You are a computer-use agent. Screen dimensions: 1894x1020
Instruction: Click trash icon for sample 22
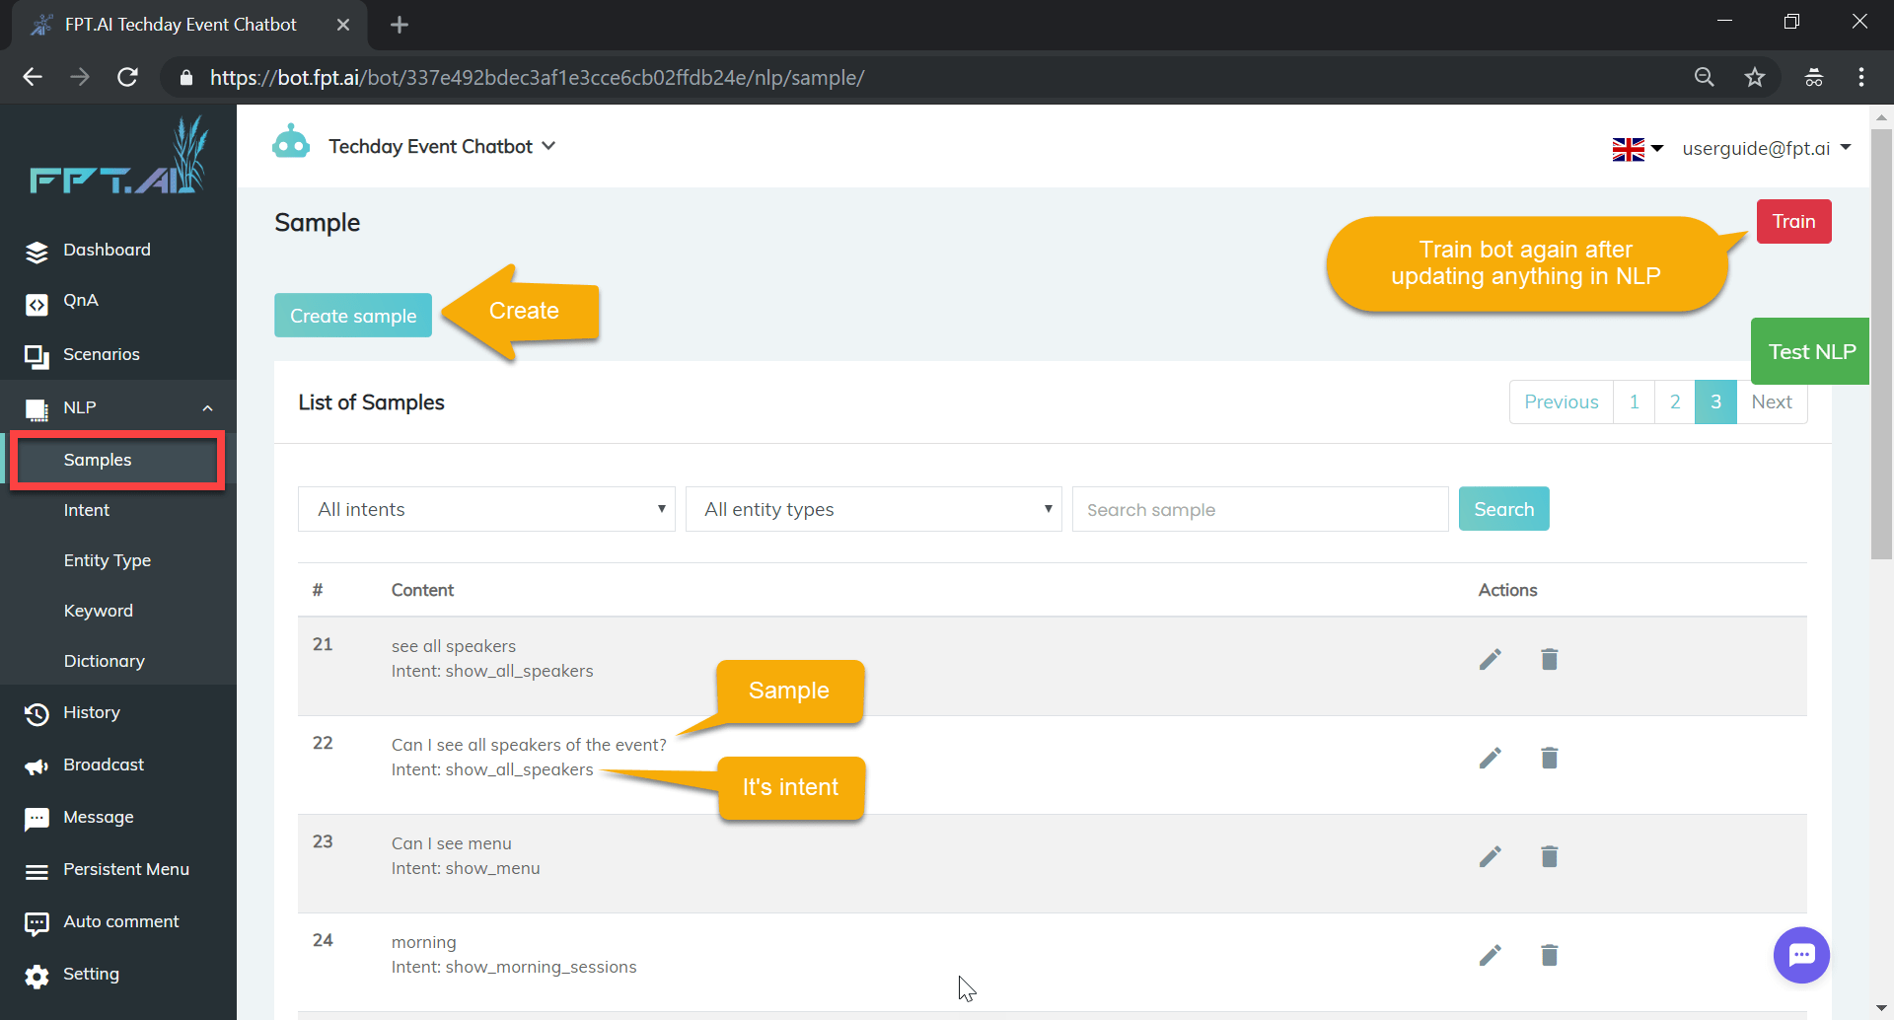click(1550, 758)
